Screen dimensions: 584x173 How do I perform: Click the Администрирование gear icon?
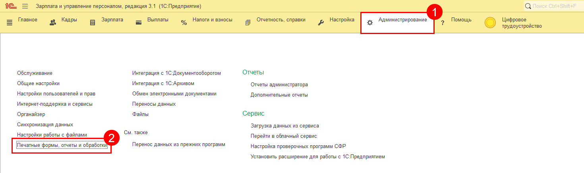tap(370, 23)
